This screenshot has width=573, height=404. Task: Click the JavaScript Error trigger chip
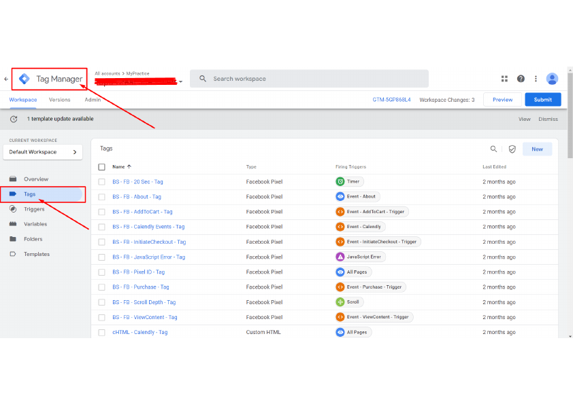(360, 257)
